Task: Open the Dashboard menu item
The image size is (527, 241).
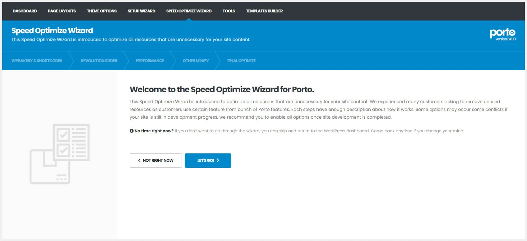Action: coord(25,11)
